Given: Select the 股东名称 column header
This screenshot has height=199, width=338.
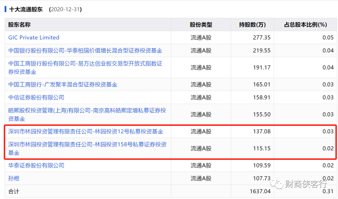Looking at the screenshot, I should coord(19,25).
